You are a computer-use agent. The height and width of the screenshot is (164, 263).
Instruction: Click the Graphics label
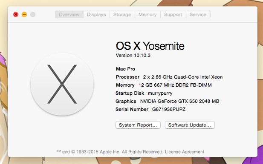click(x=126, y=101)
